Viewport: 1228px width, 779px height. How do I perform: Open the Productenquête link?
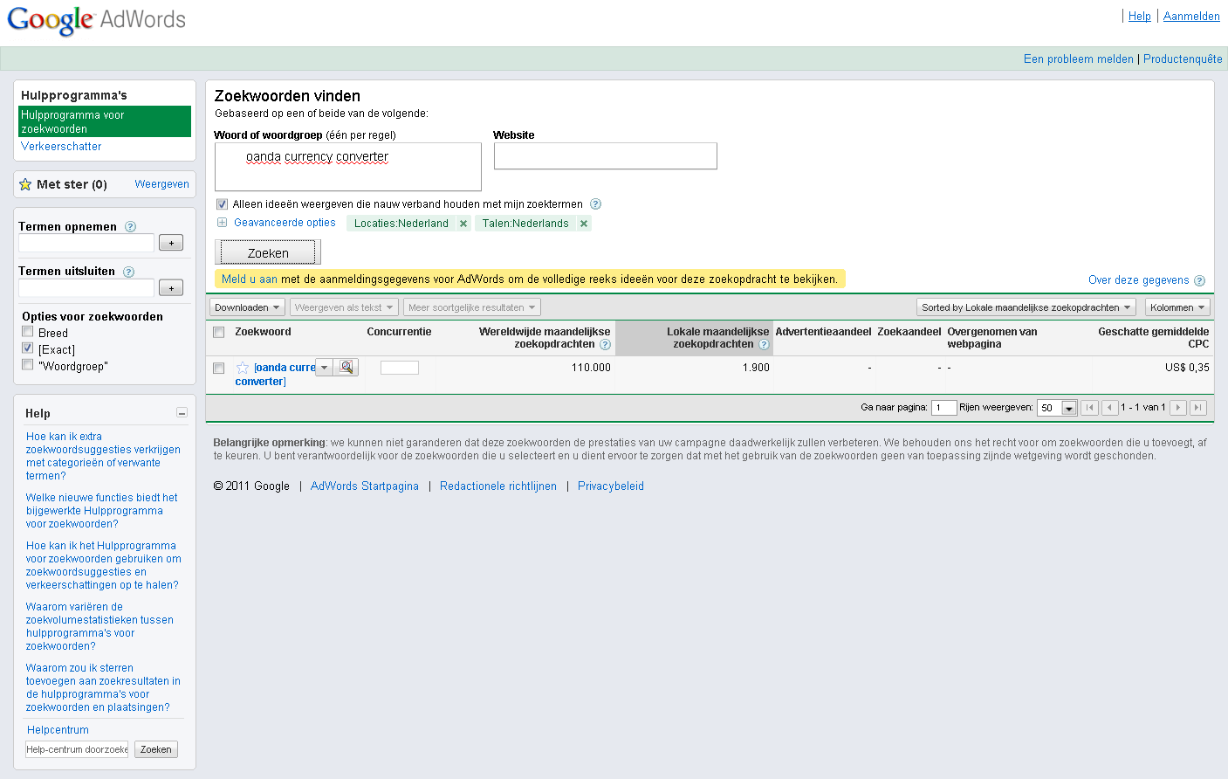point(1183,59)
